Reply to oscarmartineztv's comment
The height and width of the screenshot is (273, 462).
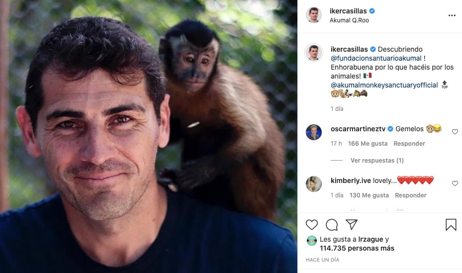[x=409, y=144]
